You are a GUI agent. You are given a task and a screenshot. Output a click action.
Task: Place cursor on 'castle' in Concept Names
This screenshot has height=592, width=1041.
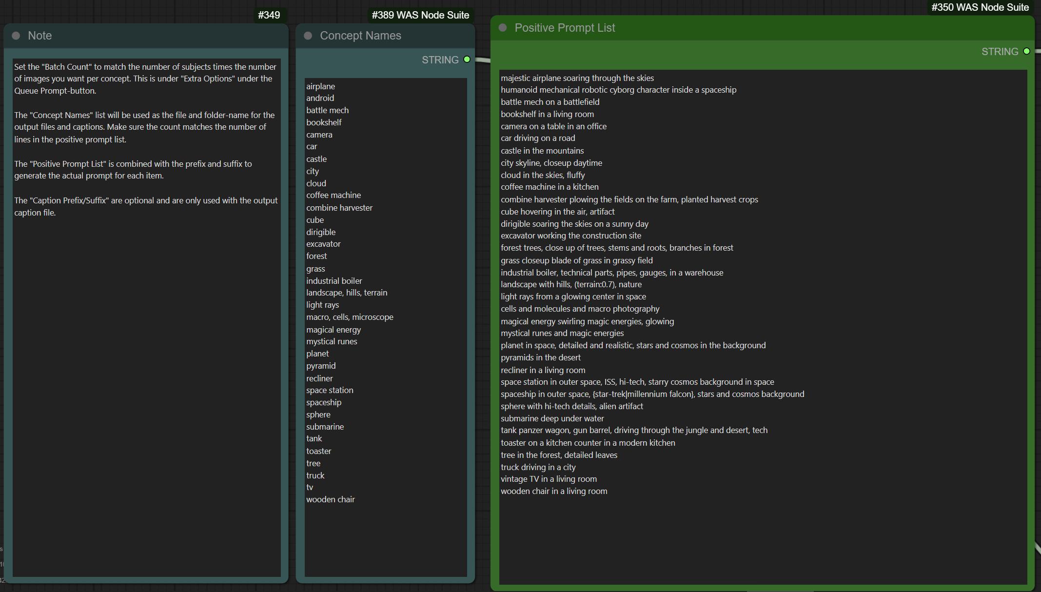(x=316, y=159)
